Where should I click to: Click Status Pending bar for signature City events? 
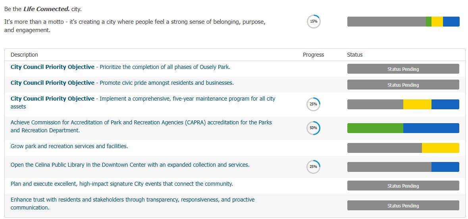403,186
